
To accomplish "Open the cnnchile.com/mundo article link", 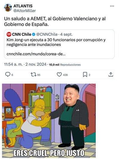I will (36, 54).
